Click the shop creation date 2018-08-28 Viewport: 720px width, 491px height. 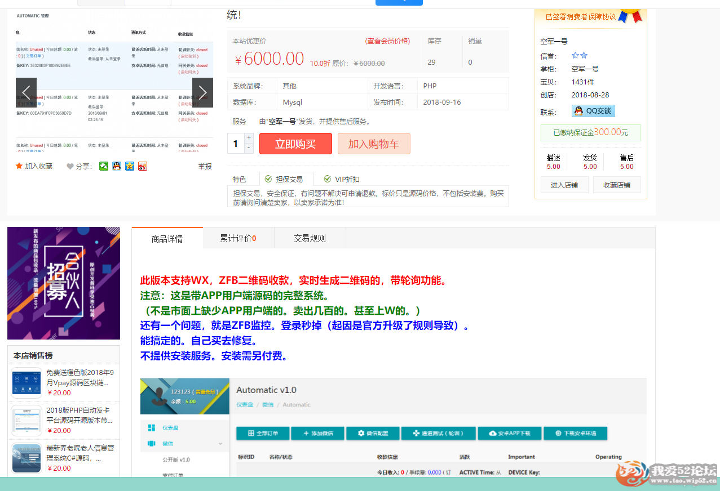click(x=590, y=95)
